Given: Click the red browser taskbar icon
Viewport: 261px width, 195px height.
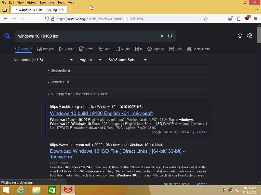Looking at the screenshot, I should coord(68,190).
